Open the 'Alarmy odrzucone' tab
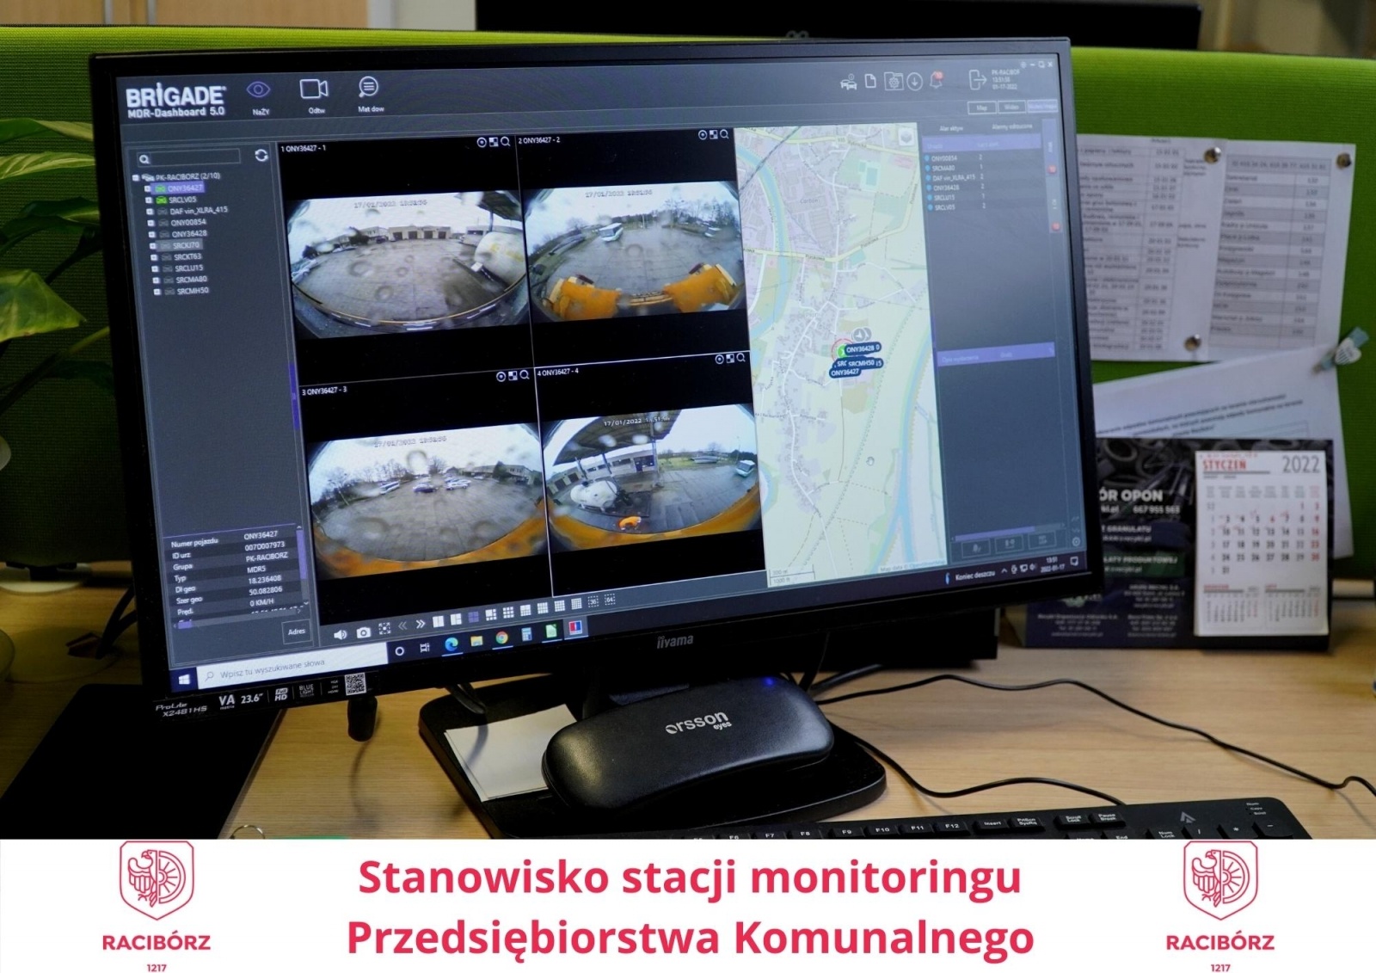This screenshot has height=973, width=1376. pos(1012,126)
